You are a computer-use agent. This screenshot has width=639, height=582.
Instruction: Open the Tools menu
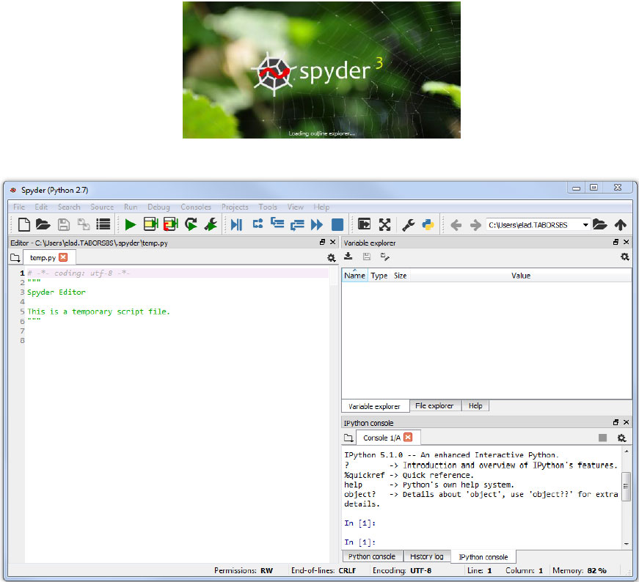click(268, 207)
